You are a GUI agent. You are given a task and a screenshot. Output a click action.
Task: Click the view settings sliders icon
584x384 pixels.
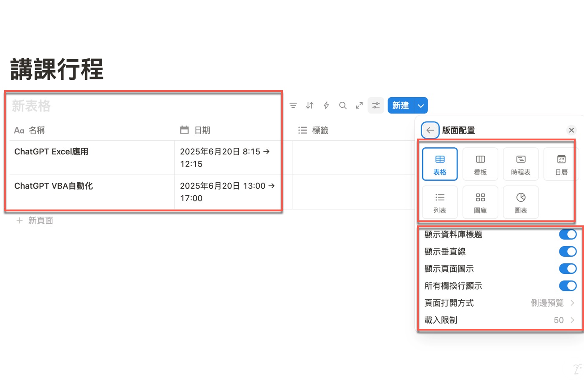pos(376,106)
